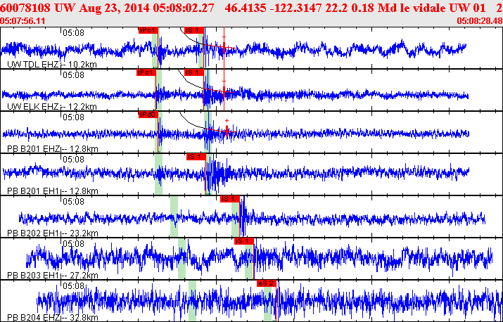
Task: Click the iPd0 pick flag on B201 EHZ
Action: click(148, 115)
